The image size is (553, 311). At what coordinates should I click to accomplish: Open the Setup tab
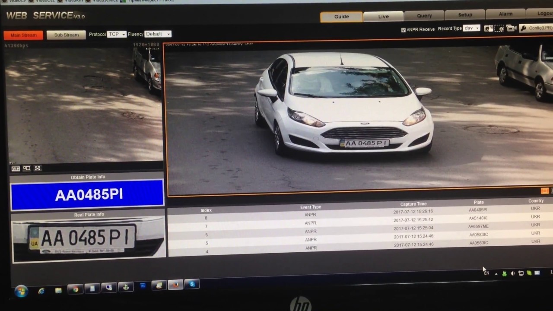(x=465, y=15)
